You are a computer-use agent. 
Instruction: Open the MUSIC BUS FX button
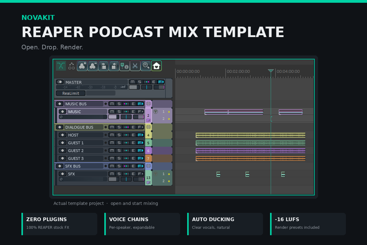pos(140,104)
